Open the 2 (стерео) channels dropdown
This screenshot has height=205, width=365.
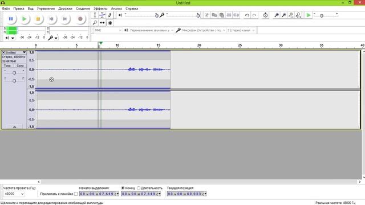click(x=241, y=30)
